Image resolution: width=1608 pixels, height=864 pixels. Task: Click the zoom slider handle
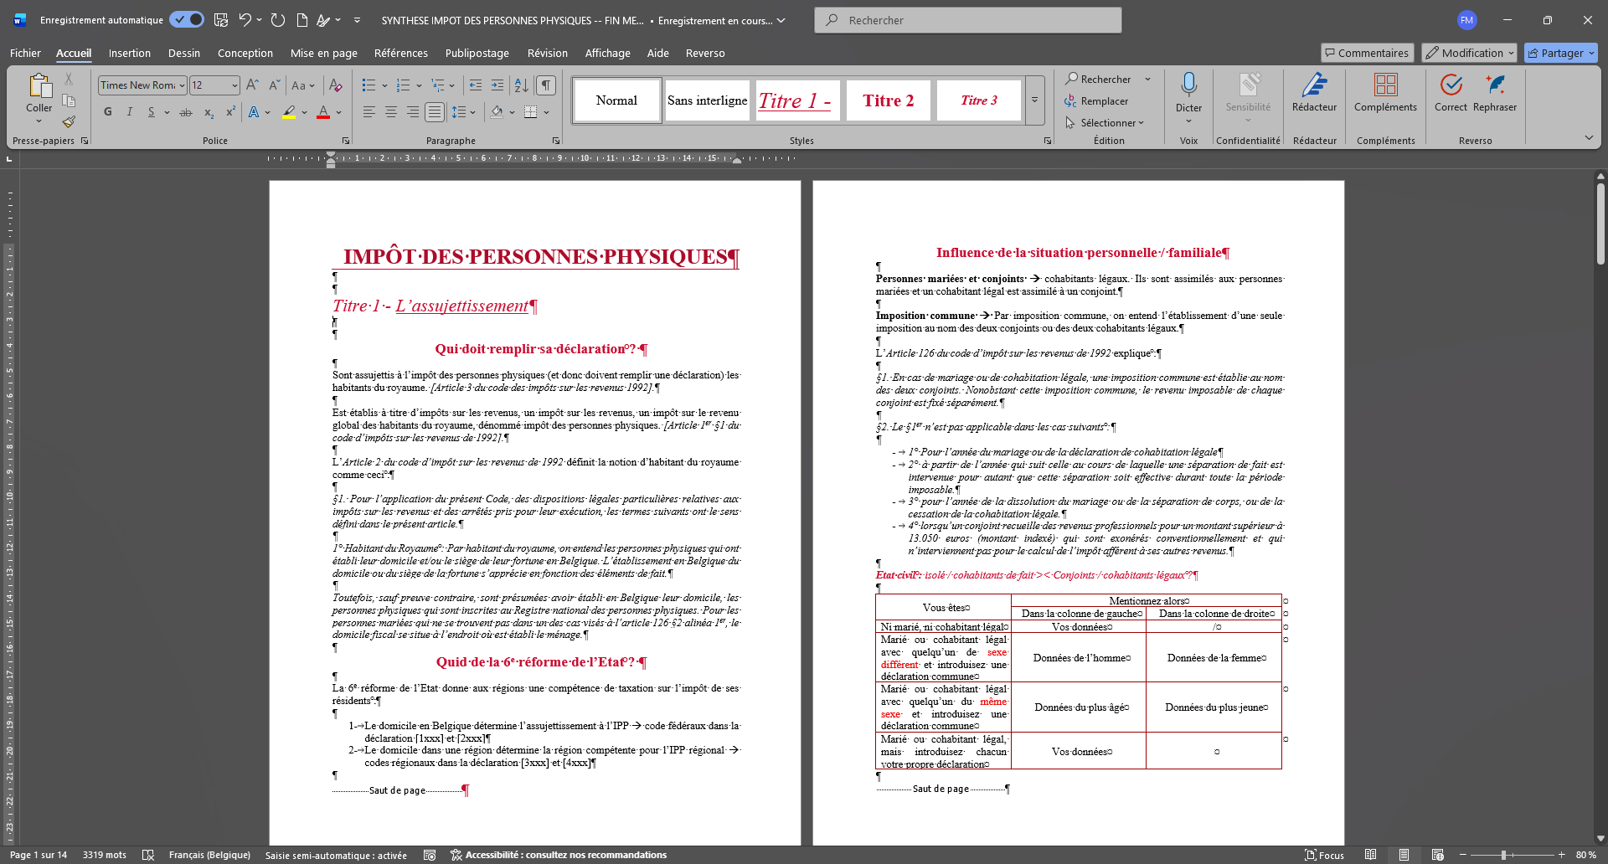coord(1504,855)
